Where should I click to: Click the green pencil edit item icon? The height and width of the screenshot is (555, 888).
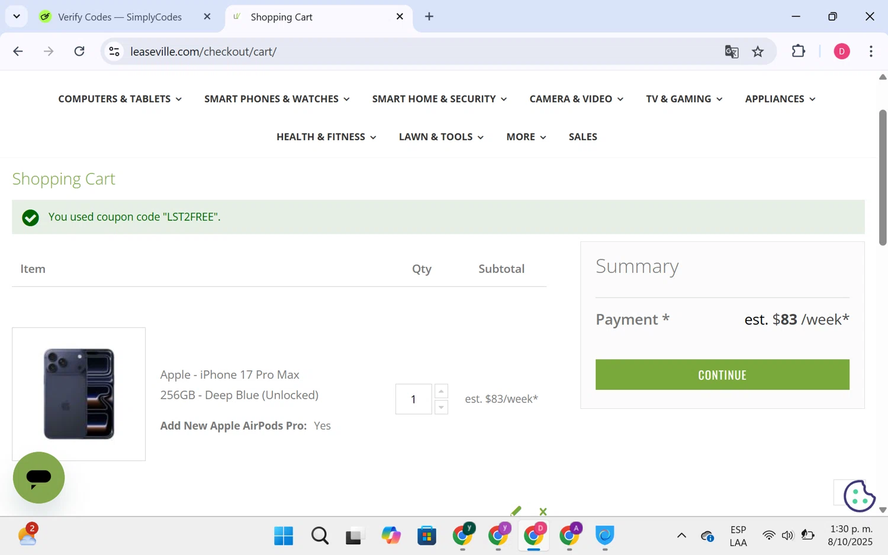point(516,511)
